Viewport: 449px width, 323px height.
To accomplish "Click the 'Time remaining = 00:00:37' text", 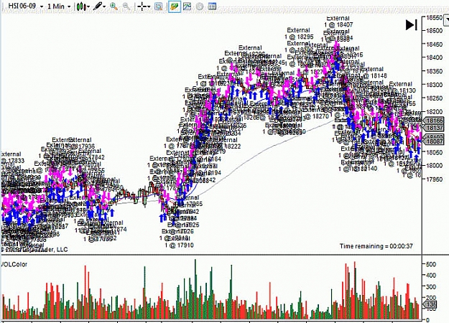I will coord(376,246).
